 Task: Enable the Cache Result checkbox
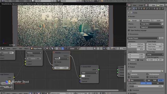click(147, 77)
